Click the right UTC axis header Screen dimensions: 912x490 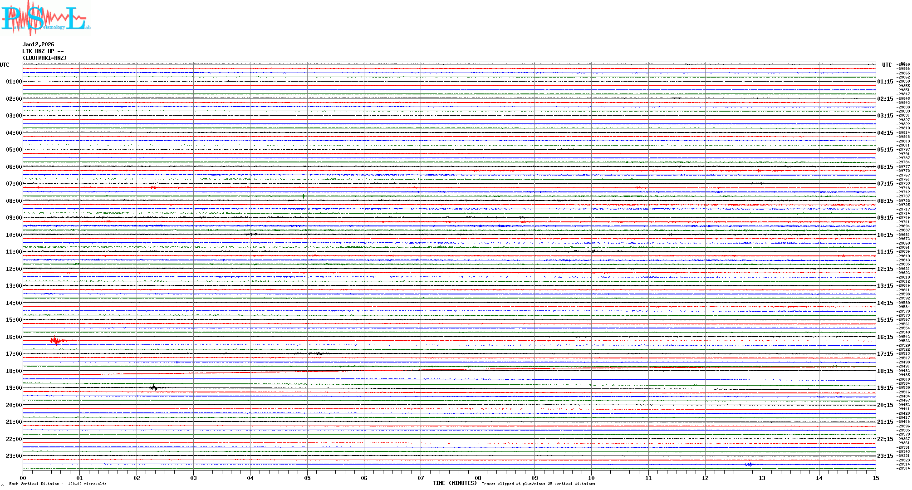(x=887, y=65)
